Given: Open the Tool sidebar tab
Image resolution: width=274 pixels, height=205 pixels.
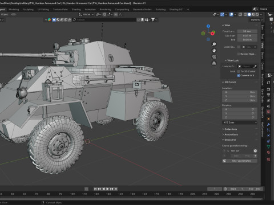Looking at the screenshot, I should 263,36.
